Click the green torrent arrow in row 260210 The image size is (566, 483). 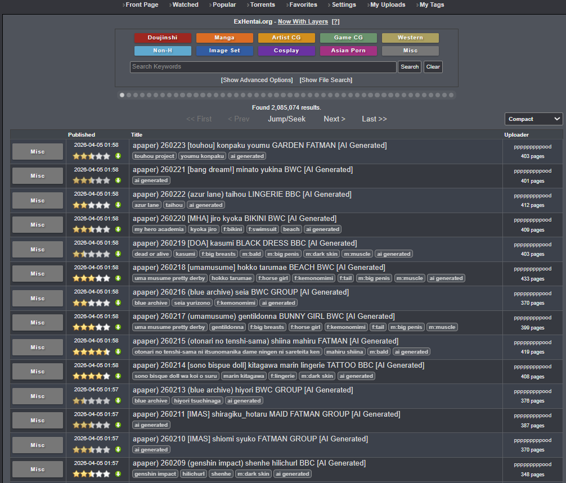(118, 449)
